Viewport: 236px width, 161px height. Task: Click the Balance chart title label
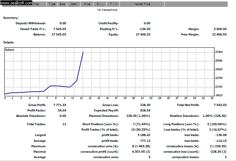click(x=10, y=50)
